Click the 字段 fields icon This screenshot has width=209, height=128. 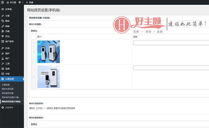click(3, 74)
